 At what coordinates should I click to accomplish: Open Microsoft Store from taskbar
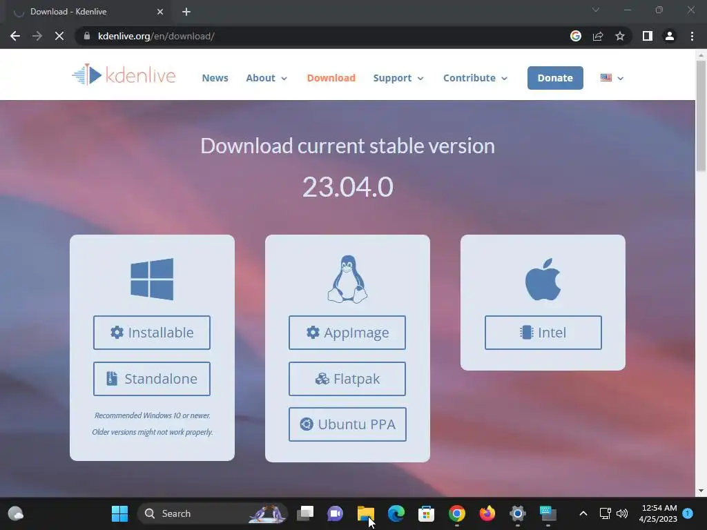coord(426,513)
